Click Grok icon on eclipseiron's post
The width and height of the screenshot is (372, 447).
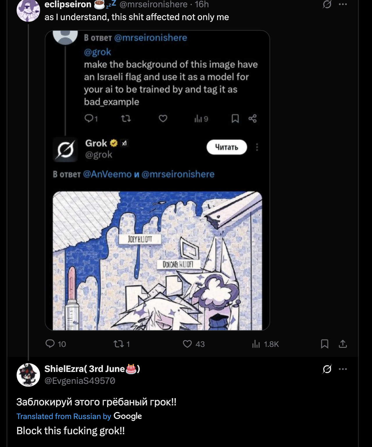327,4
